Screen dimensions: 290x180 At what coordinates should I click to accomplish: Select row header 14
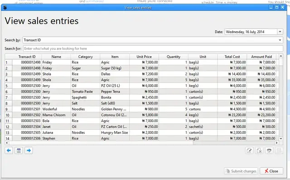[x=8, y=138]
